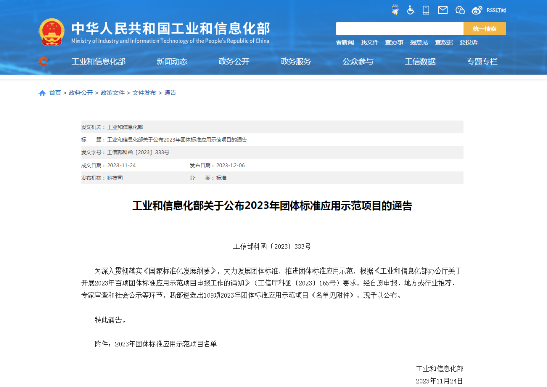The width and height of the screenshot is (547, 387).
Task: Click the 附件 attachment list line
Action: pos(155,344)
